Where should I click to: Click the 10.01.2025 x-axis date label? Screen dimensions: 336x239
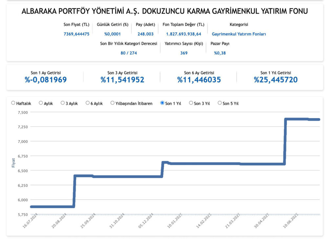click(175, 221)
